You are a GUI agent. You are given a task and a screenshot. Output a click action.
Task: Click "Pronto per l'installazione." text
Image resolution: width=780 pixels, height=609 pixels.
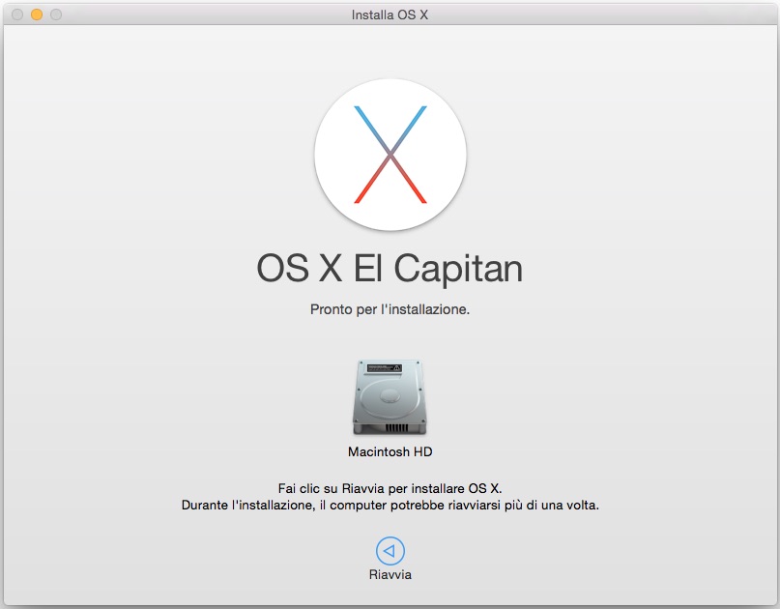coord(390,309)
